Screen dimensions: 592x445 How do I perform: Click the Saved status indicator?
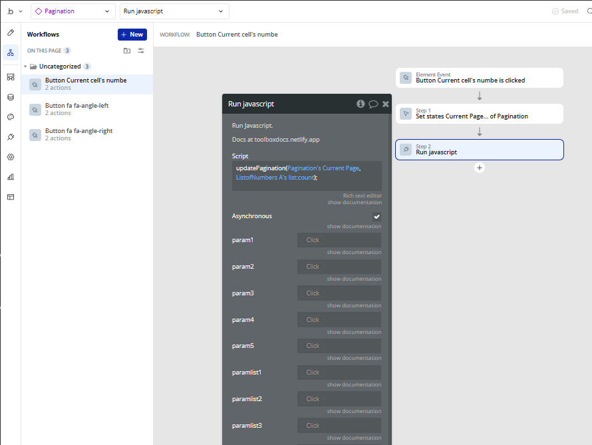pos(565,11)
